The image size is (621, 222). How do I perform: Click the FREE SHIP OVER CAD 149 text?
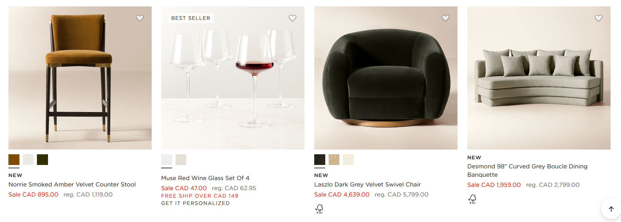200,196
